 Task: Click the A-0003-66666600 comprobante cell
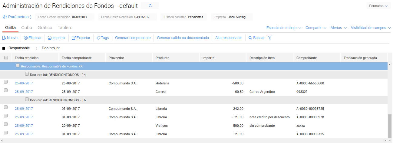point(310,83)
